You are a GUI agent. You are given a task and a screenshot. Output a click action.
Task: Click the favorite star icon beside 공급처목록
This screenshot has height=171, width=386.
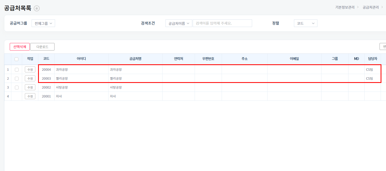click(x=37, y=8)
